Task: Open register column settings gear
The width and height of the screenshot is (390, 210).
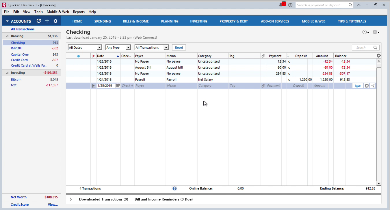Action: tap(379, 56)
